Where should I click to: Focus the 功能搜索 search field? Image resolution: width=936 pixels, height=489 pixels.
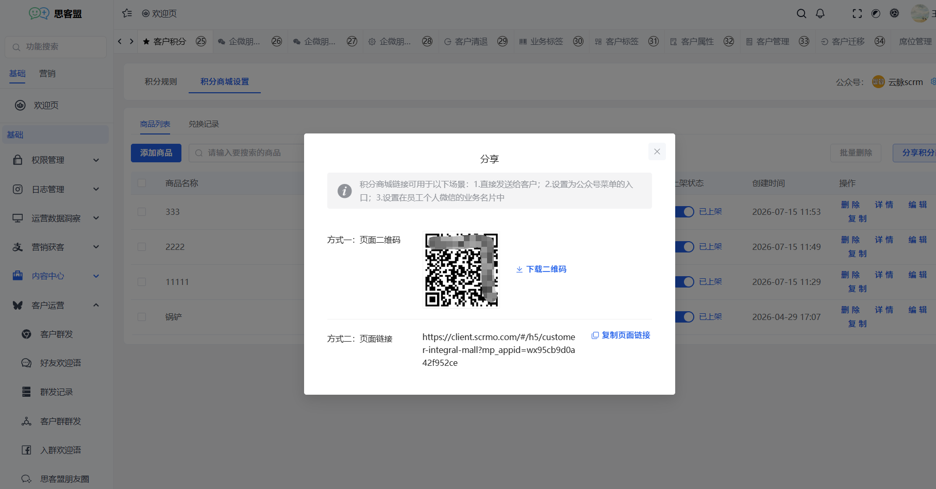click(x=56, y=47)
